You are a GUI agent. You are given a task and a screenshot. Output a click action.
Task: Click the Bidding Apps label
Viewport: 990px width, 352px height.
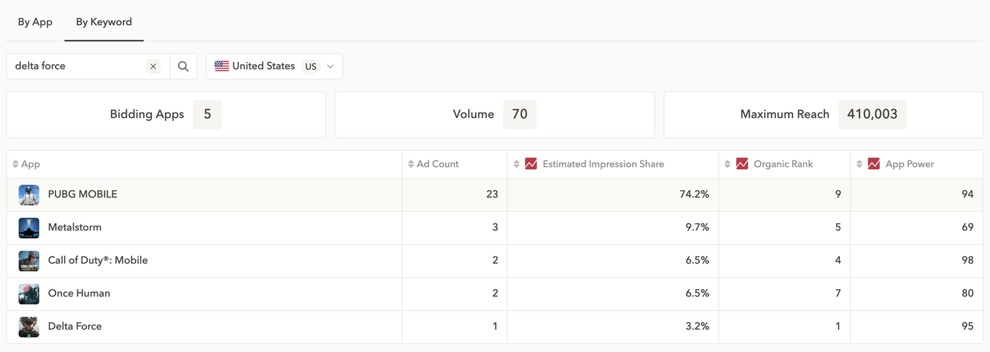(x=147, y=114)
